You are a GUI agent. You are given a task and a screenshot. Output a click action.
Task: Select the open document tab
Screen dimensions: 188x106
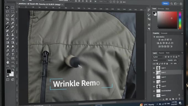[x=40, y=4]
